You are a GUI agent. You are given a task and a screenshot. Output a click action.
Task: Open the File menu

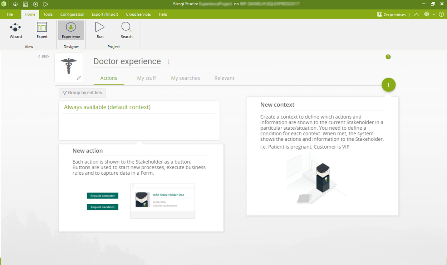[x=10, y=14]
